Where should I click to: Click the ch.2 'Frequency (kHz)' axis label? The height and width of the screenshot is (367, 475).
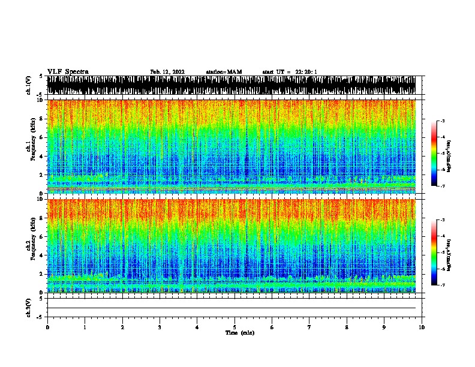pos(33,239)
